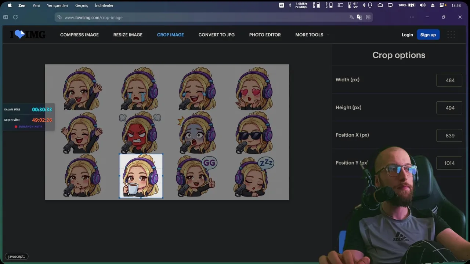This screenshot has width=470, height=264.
Task: Open the Yeni menu
Action: 36,5
